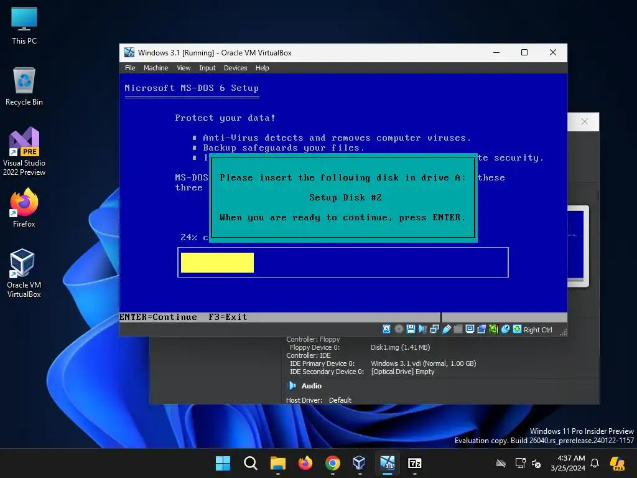The width and height of the screenshot is (637, 478).
Task: Click the recording status icon
Action: coord(482,329)
